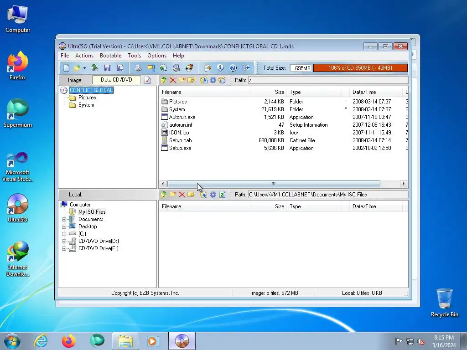This screenshot has width=467, height=350.
Task: Select Autorun.exe in the image file list
Action: (182, 117)
